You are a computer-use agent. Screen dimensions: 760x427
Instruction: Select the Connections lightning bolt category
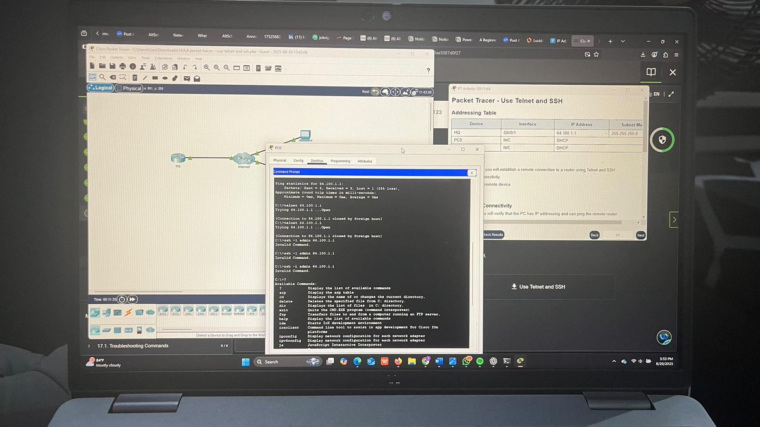pos(128,313)
